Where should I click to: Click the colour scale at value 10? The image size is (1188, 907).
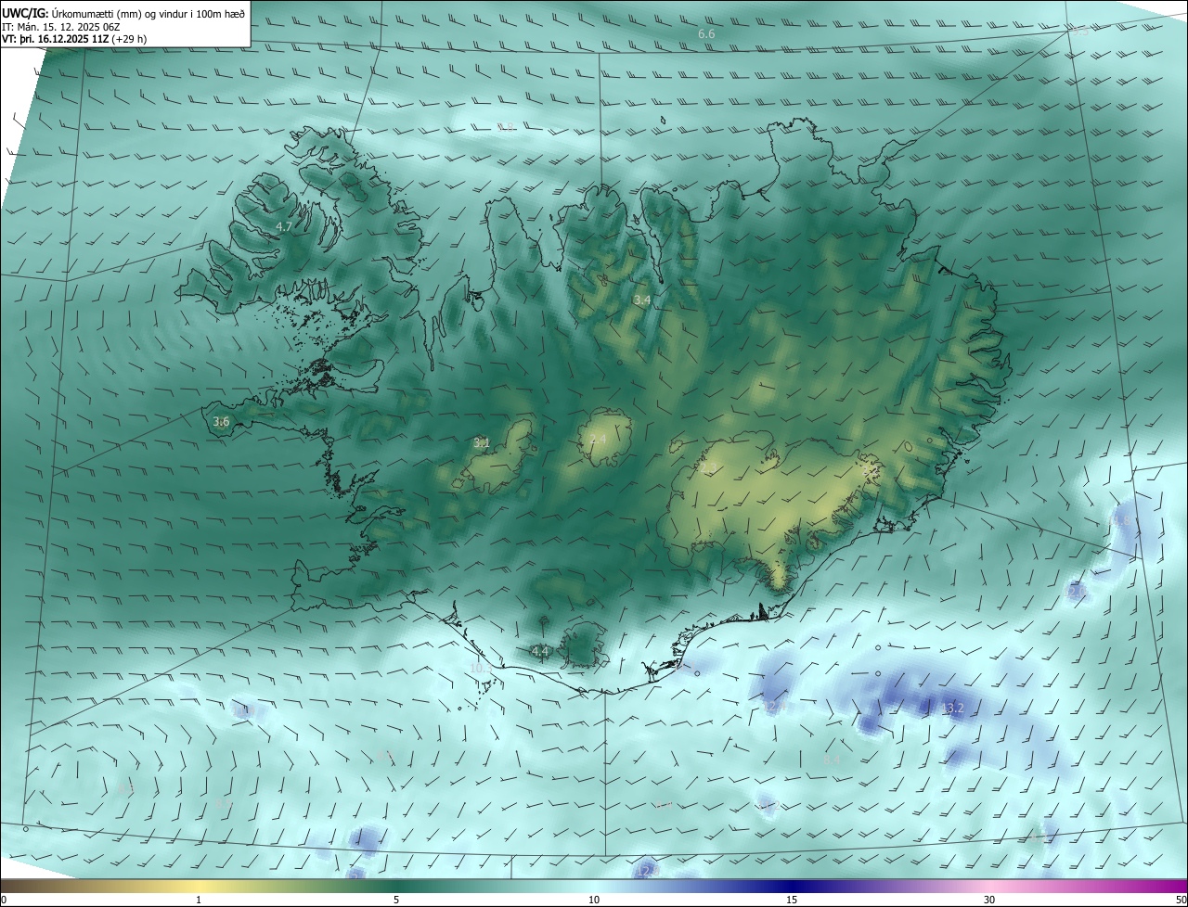click(594, 900)
